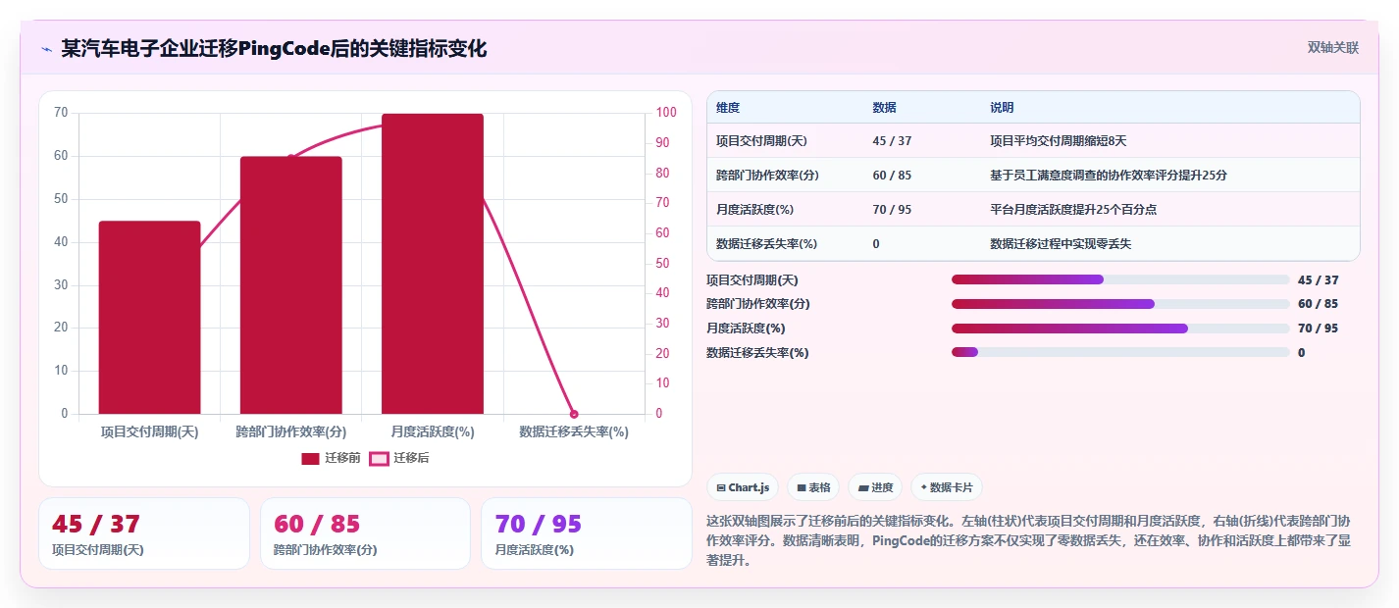
Task: Click the 数据迁移丢失率(%) progress bar
Action: point(1120,352)
